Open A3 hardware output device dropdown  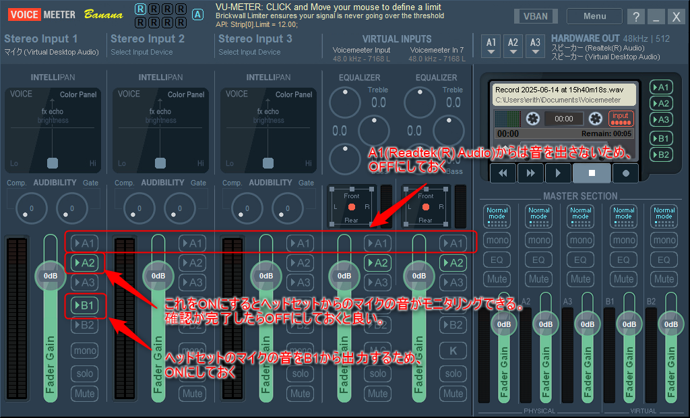535,47
